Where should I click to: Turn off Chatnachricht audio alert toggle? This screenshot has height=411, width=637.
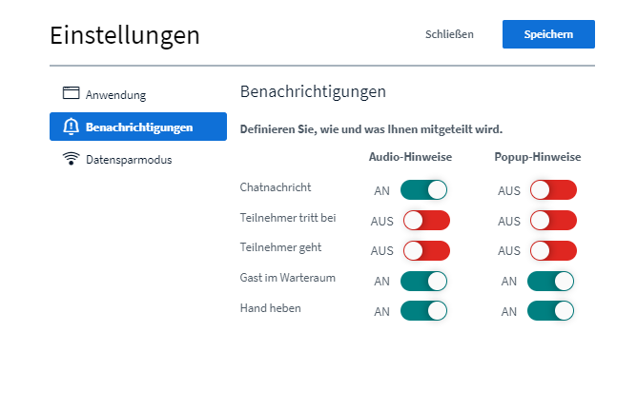coord(424,189)
